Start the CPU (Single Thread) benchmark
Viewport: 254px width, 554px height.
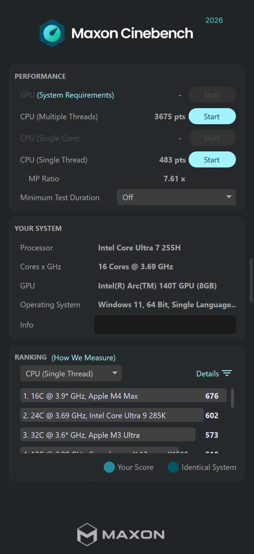[212, 160]
